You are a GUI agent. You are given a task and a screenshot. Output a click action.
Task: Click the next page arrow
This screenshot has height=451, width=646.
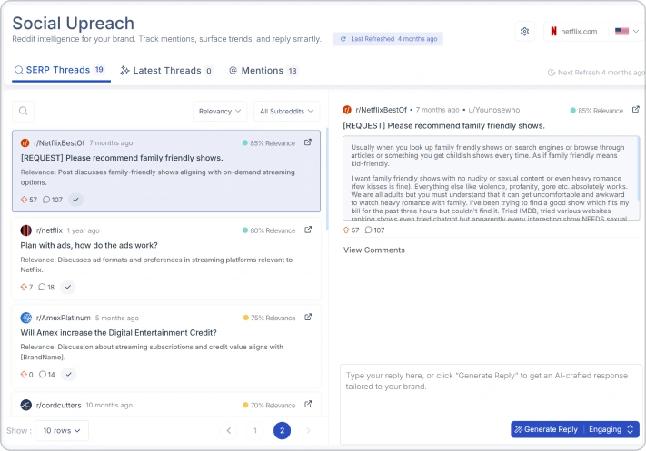(x=308, y=430)
